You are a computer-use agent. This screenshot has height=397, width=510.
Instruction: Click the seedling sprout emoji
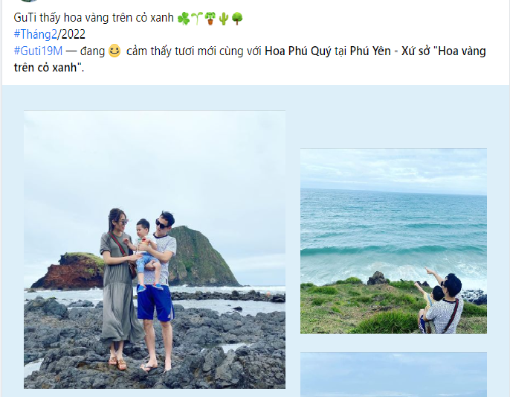[x=197, y=19]
